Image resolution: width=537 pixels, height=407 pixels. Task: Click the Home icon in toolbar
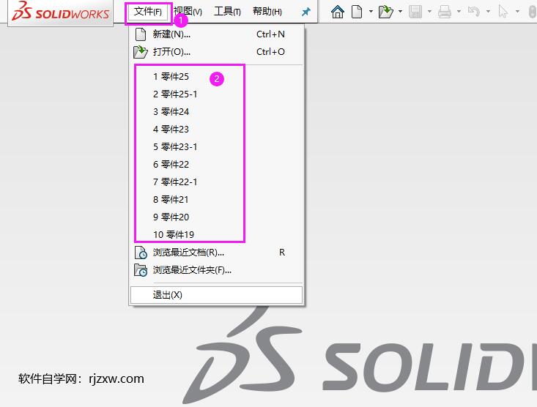(338, 12)
